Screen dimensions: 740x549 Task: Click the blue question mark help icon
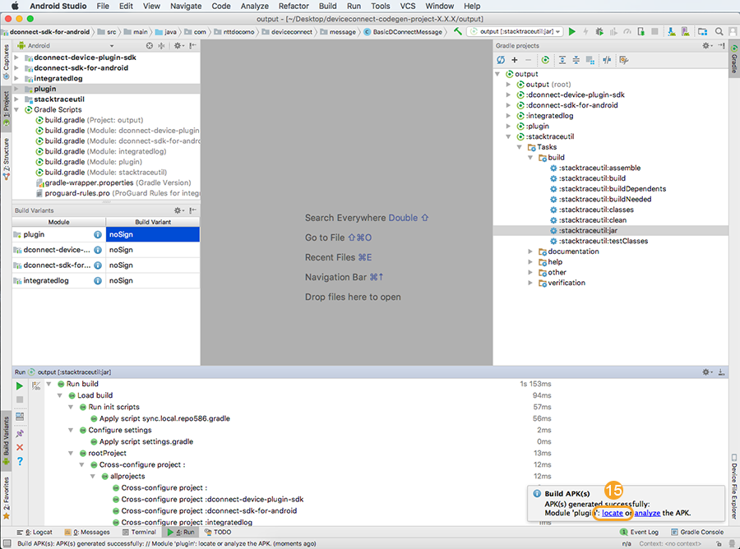click(20, 461)
